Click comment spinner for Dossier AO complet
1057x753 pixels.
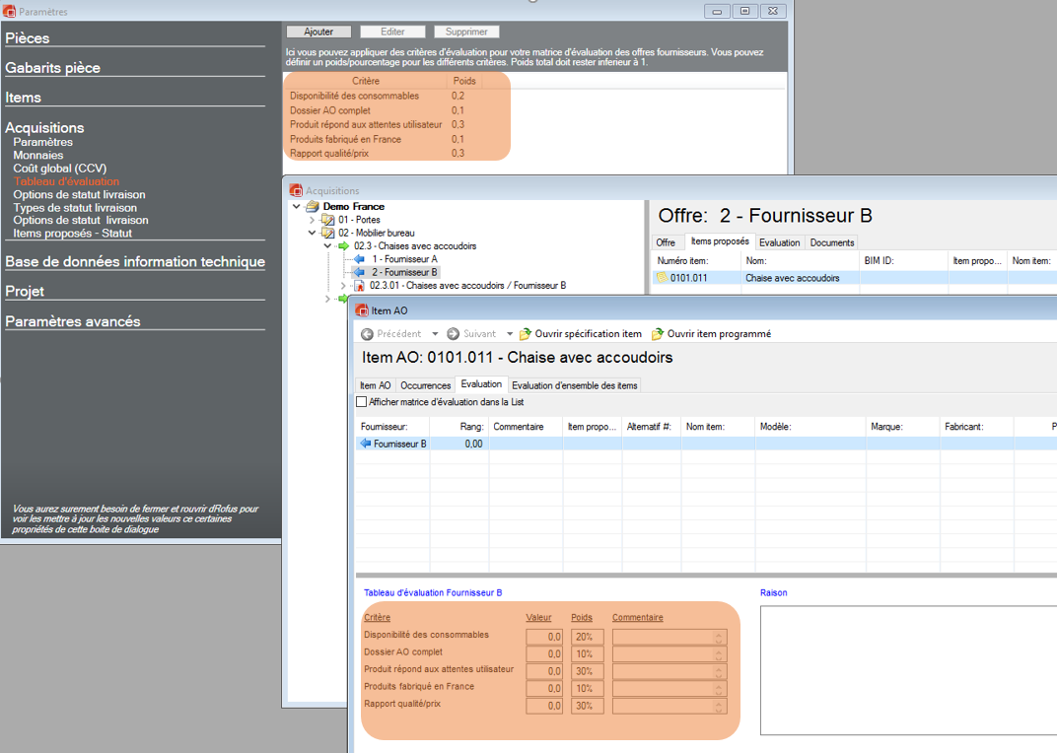[x=720, y=653]
